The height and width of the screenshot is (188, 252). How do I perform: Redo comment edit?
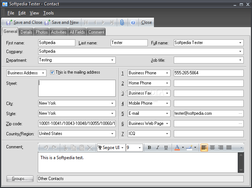[55, 148]
